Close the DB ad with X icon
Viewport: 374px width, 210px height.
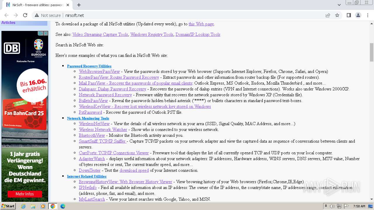click(46, 33)
